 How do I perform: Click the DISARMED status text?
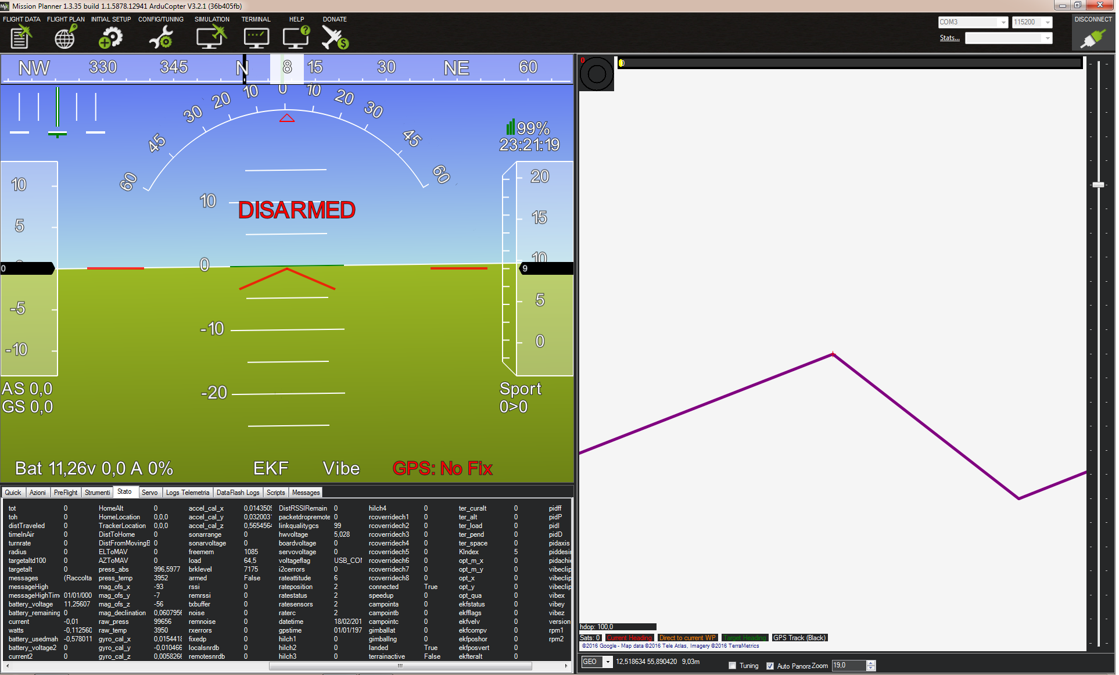tap(297, 210)
